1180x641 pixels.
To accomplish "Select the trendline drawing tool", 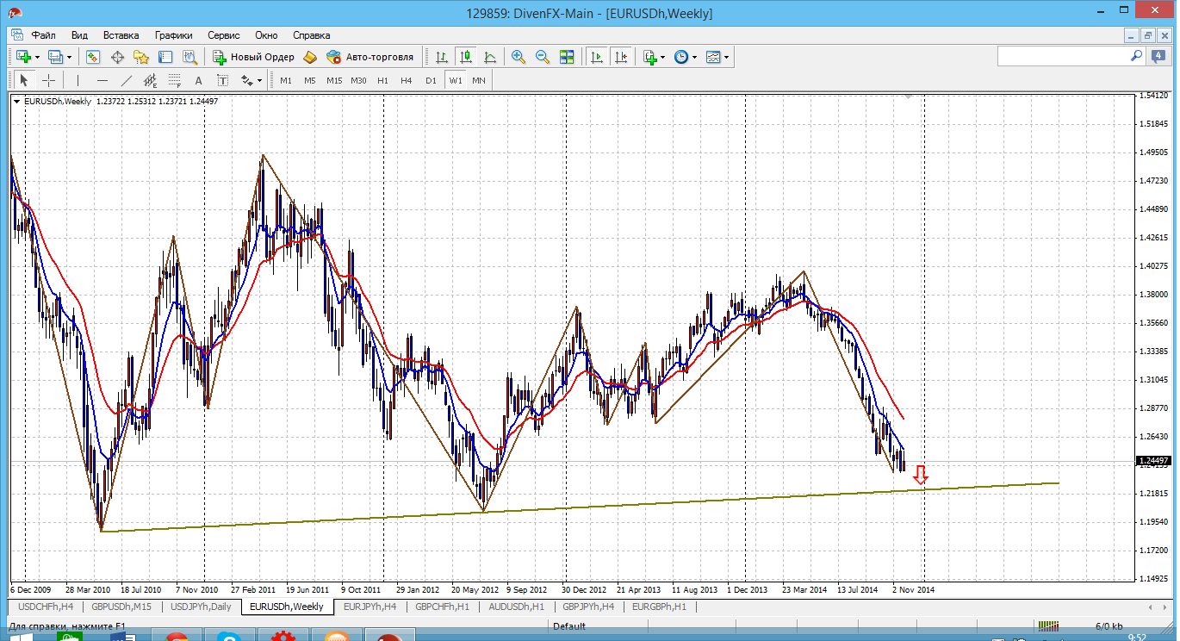I will [127, 80].
